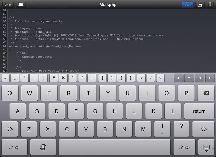Click the '@copyright' comment line
This screenshot has width=216, height=157.
pos(87,35)
